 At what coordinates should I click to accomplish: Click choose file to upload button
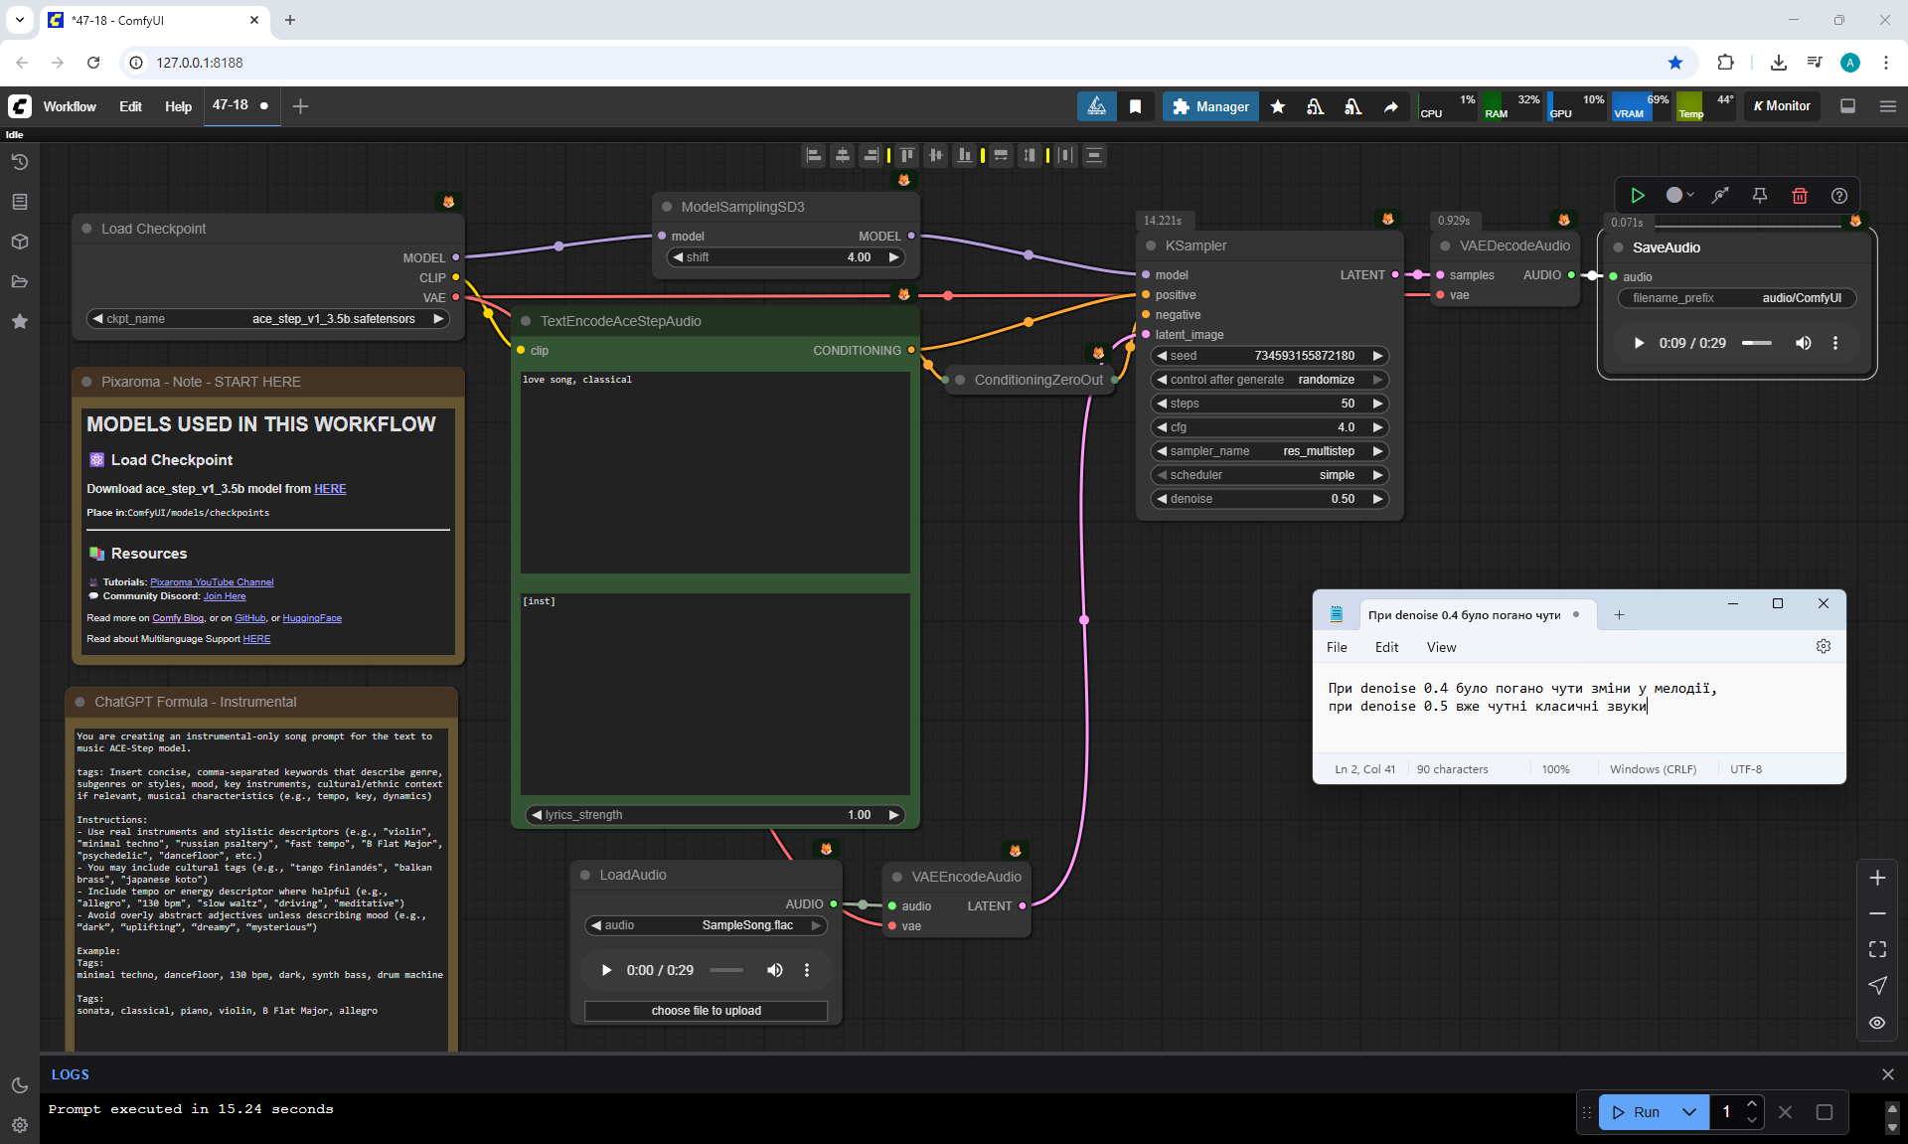pos(706,1011)
